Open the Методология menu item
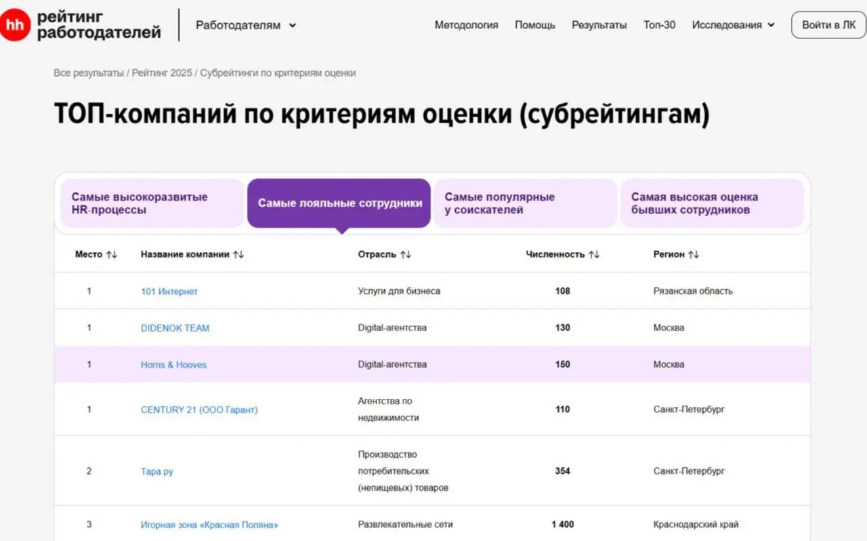This screenshot has height=541, width=867. tap(466, 25)
